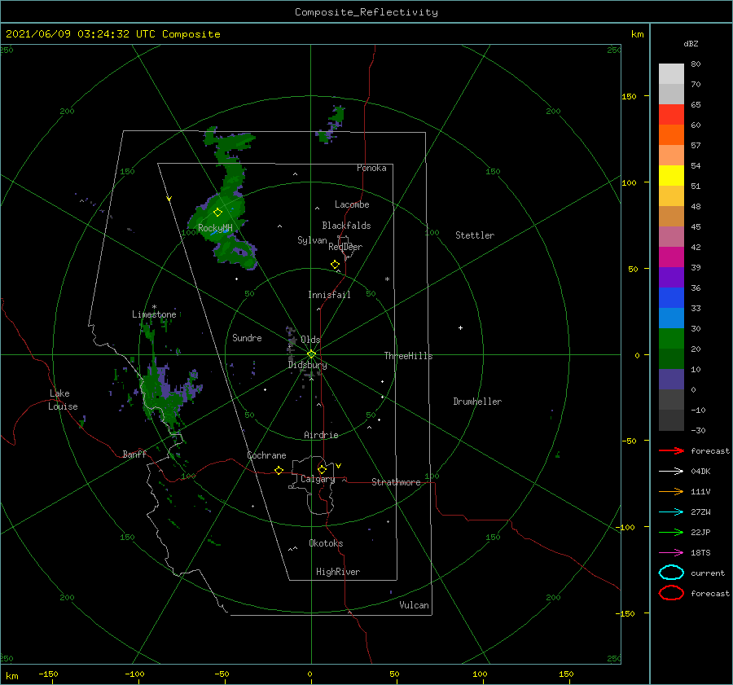Click the magenta 18TS arrow icon
Image resolution: width=733 pixels, height=685 pixels.
pyautogui.click(x=671, y=553)
